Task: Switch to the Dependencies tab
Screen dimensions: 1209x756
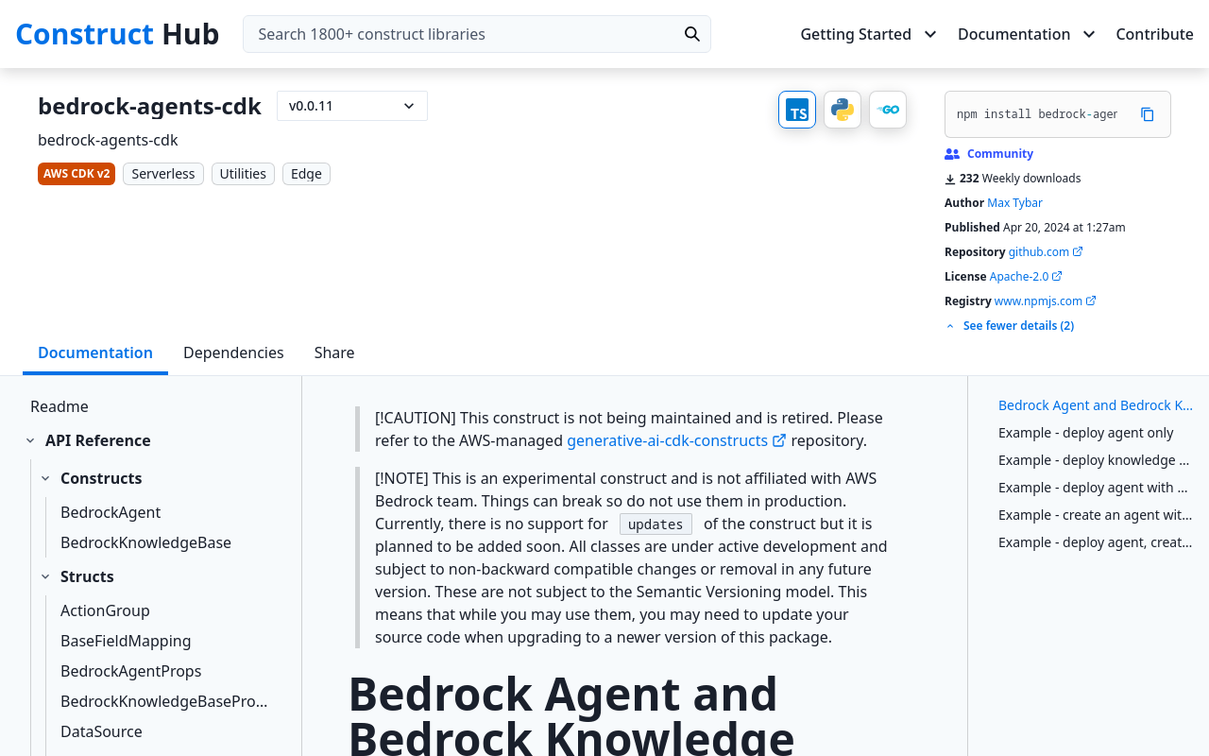Action: pos(233,352)
